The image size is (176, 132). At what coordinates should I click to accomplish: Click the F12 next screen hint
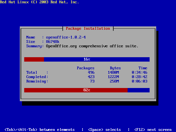153,130
